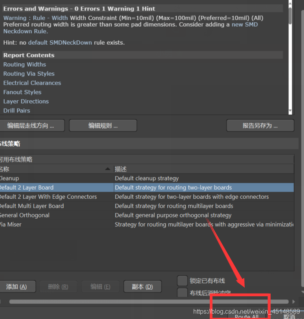This screenshot has height=319, width=304.
Task: Toggle the 布线后消除冲突 checkbox
Action: tap(182, 292)
